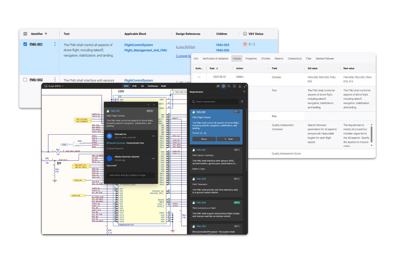Open the Verification & Validation tab
The height and width of the screenshot is (263, 395).
coord(215,59)
